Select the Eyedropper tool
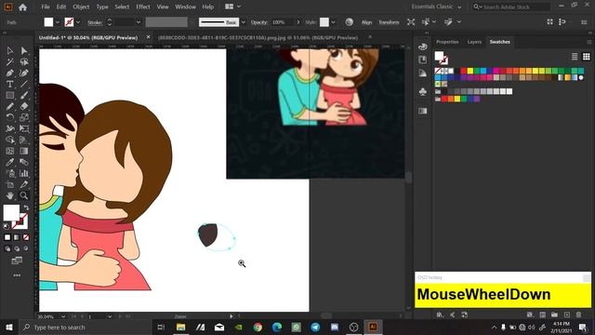This screenshot has width=595, height=335. coord(10,162)
